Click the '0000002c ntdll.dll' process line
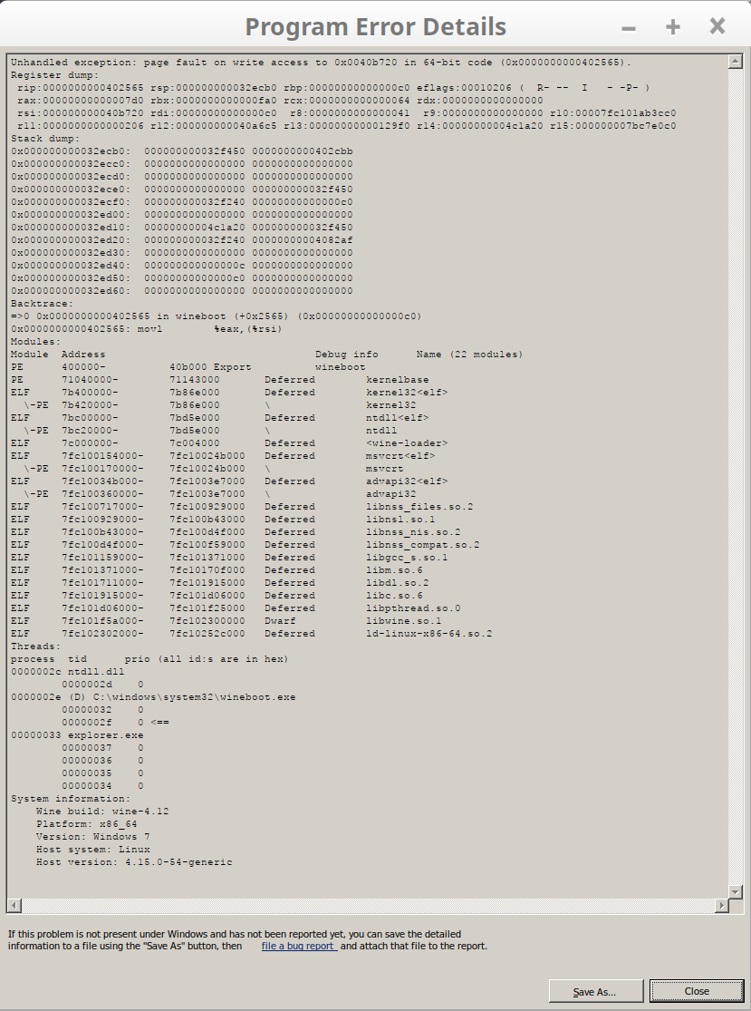The width and height of the screenshot is (751, 1011). coord(68,672)
